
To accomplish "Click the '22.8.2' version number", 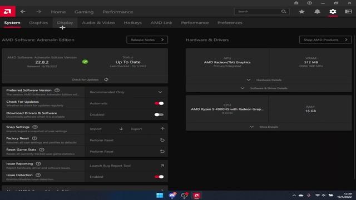I will coord(42,62).
